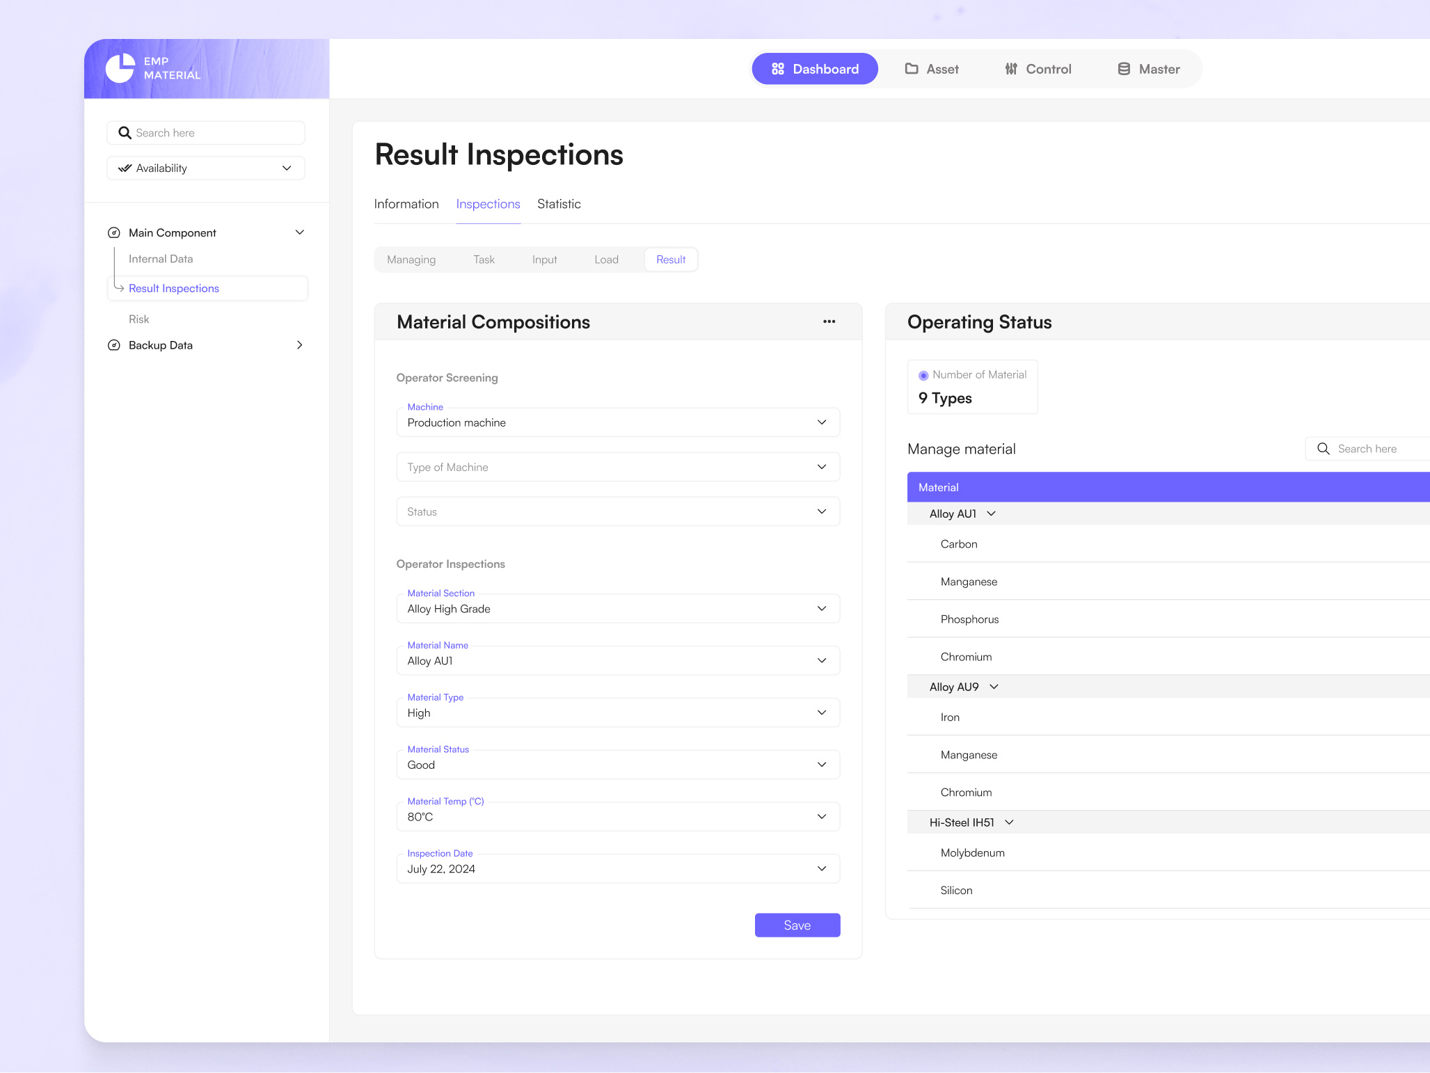1430x1073 pixels.
Task: Select Chromium under Alloy AU1
Action: 1168,657
